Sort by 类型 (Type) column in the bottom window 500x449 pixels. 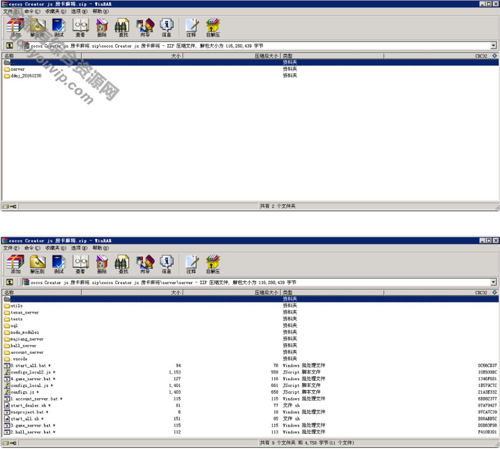click(332, 293)
